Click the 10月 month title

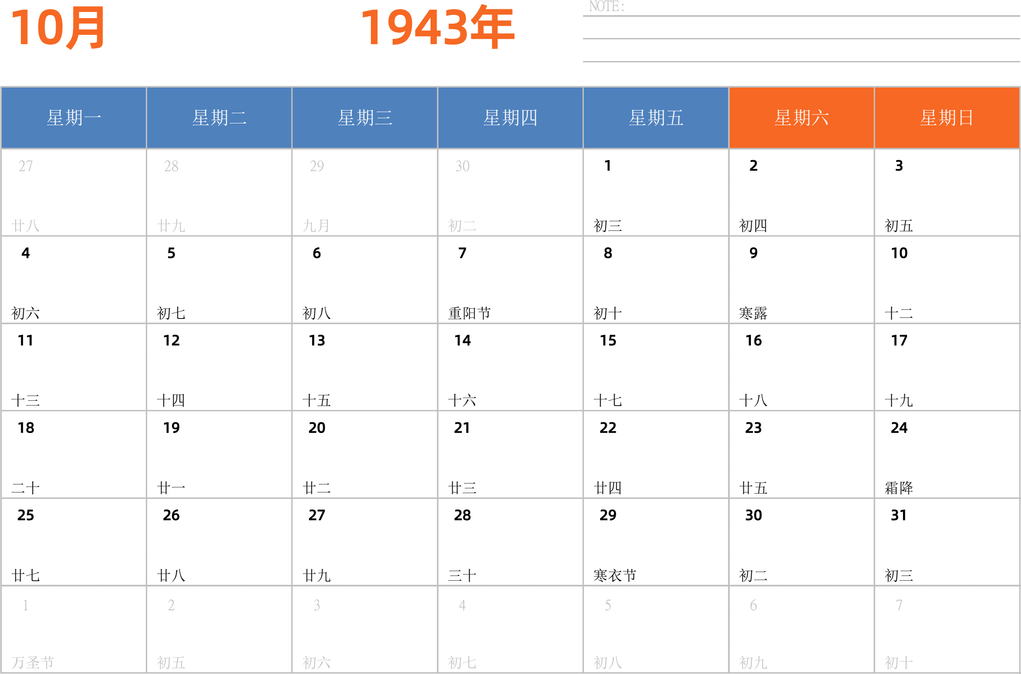[x=57, y=27]
